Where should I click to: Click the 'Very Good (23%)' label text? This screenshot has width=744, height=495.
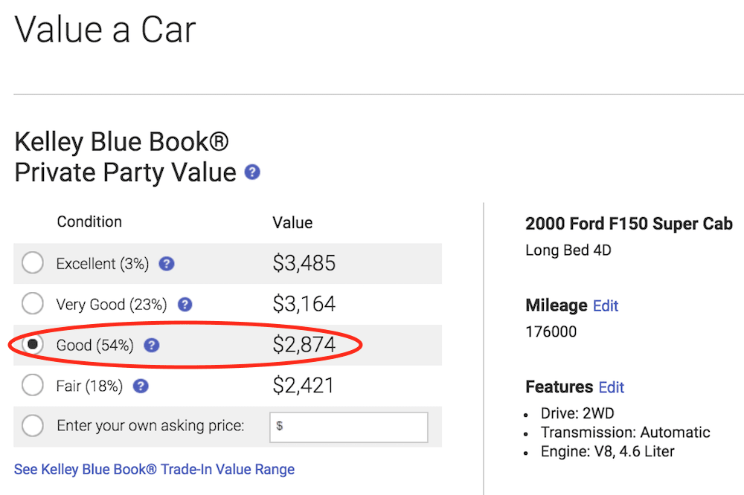point(112,305)
